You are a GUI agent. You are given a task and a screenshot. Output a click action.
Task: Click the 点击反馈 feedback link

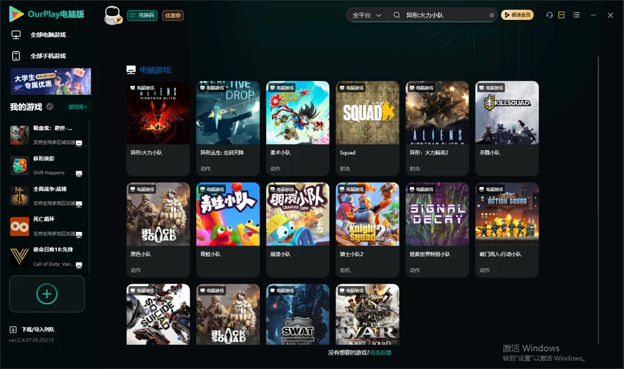(381, 353)
